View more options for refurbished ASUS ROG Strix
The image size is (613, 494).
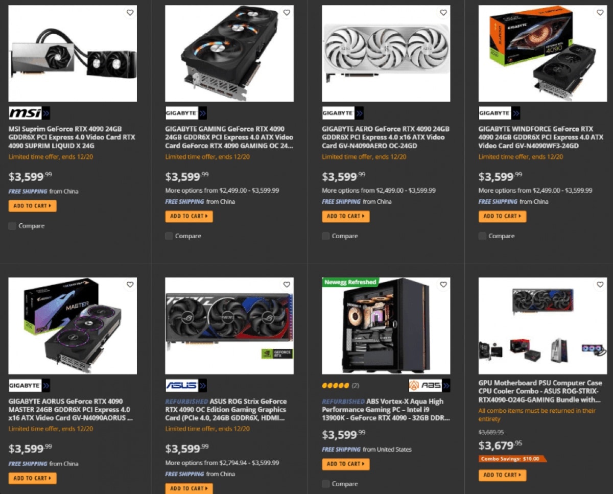pos(222,463)
